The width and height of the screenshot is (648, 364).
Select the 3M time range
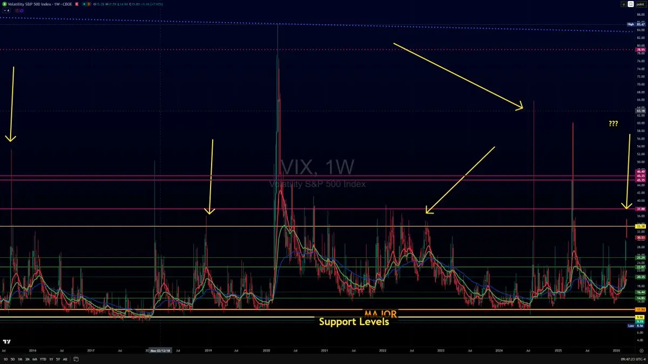pos(28,359)
